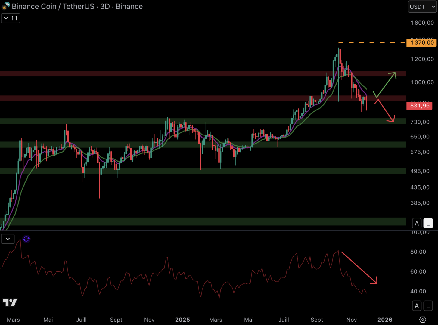438x325 pixels.
Task: Select the red arrow on the oscillator
Action: [x=359, y=268]
